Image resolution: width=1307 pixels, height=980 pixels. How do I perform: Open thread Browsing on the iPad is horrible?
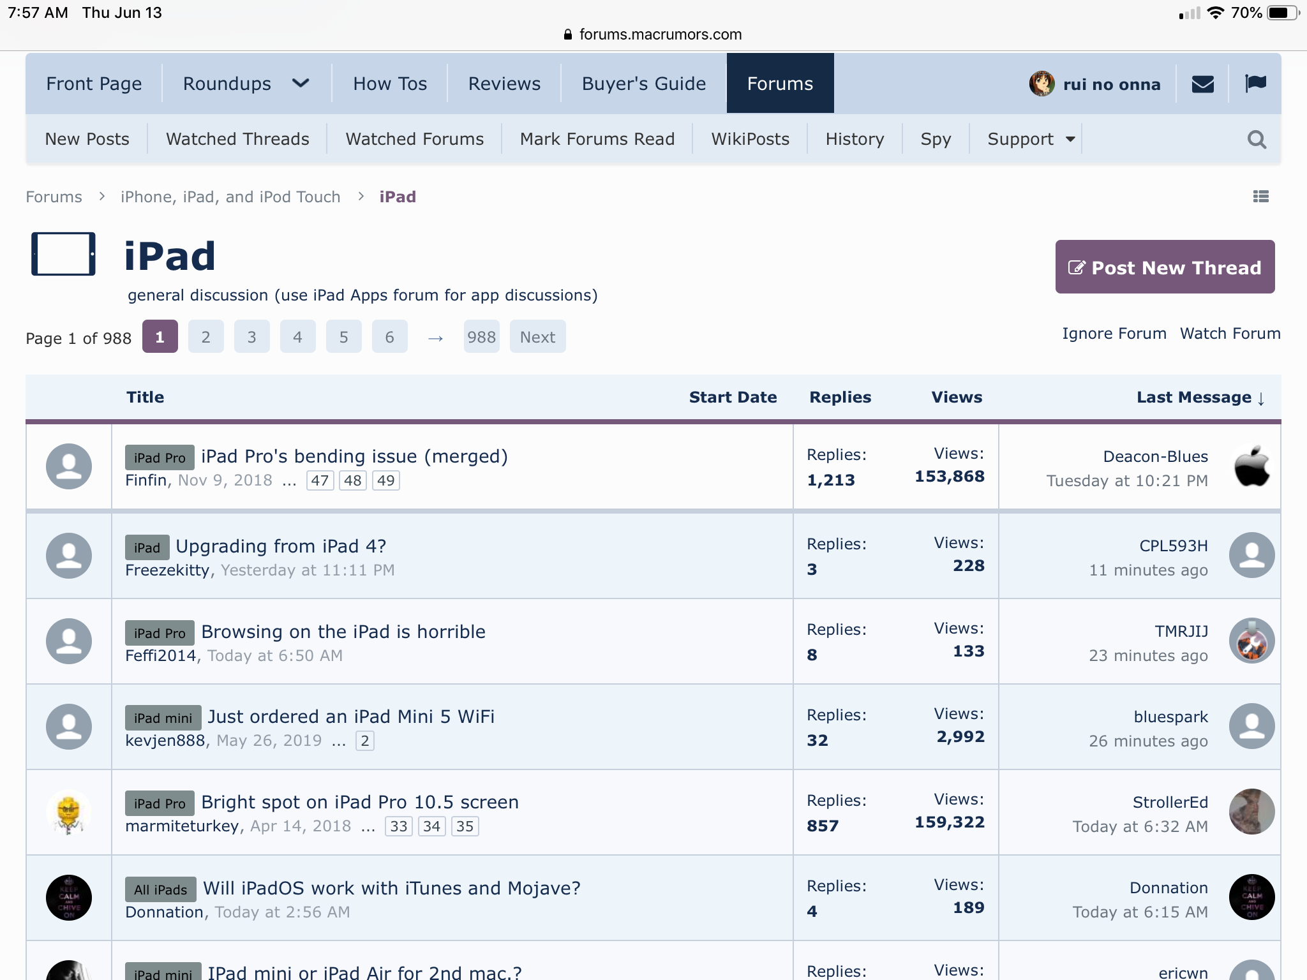343,632
